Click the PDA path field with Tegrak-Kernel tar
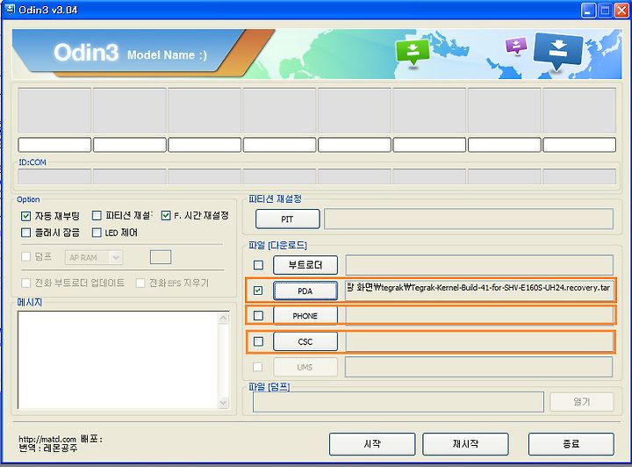The height and width of the screenshot is (467, 632). (479, 291)
